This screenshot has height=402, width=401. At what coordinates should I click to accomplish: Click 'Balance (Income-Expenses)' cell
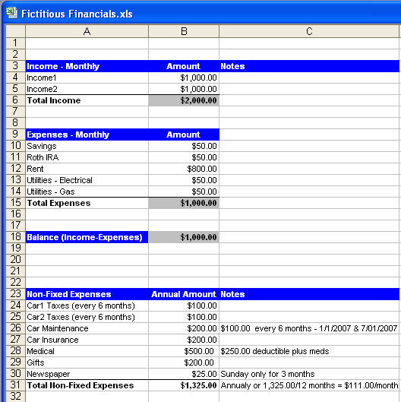point(87,237)
